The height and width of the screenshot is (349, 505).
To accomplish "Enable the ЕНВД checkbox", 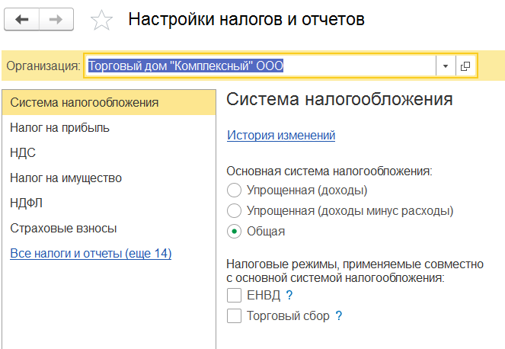I will click(x=234, y=295).
